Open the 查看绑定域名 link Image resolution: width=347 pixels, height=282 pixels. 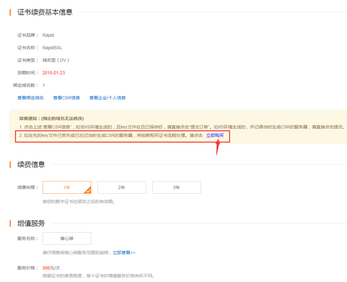point(30,98)
